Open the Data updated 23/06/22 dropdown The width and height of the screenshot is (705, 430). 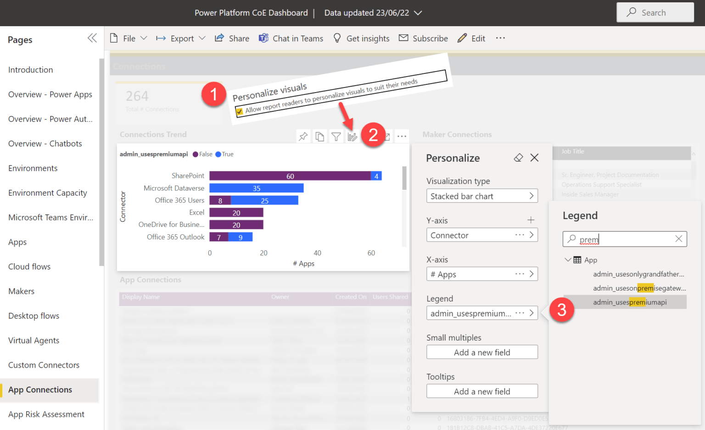click(x=418, y=13)
